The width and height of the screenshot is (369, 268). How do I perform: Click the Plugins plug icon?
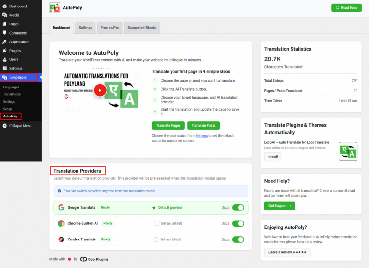coord(5,51)
